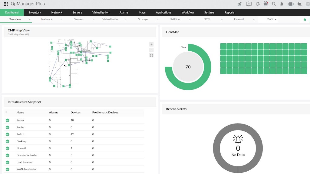Click the OpManager Plus product title
The height and width of the screenshot is (174, 310).
click(x=28, y=4)
